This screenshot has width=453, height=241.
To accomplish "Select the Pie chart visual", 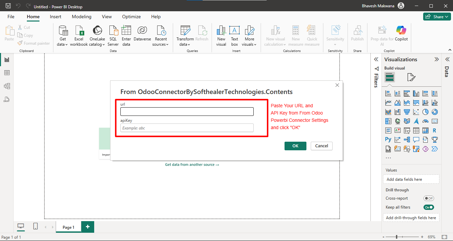I will [x=425, y=112].
